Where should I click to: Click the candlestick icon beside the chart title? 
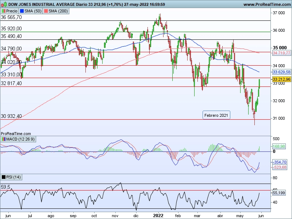click(x=4, y=4)
